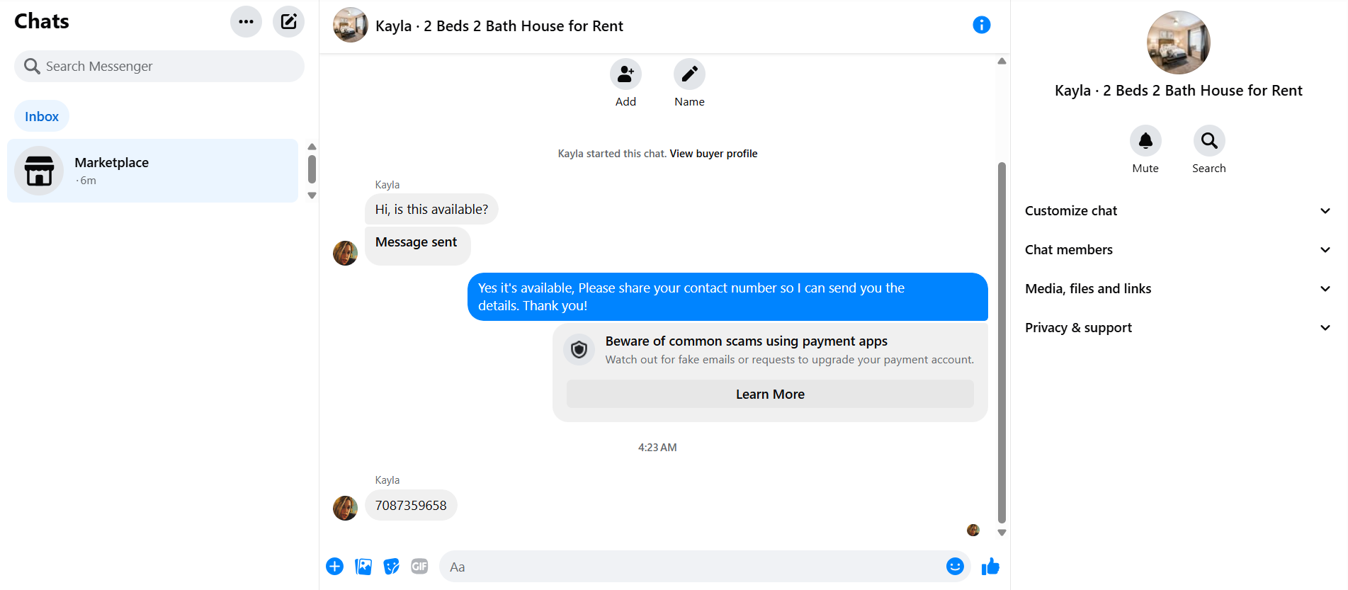This screenshot has height=590, width=1348.
Task: Mute this conversation with the bell
Action: [1145, 141]
